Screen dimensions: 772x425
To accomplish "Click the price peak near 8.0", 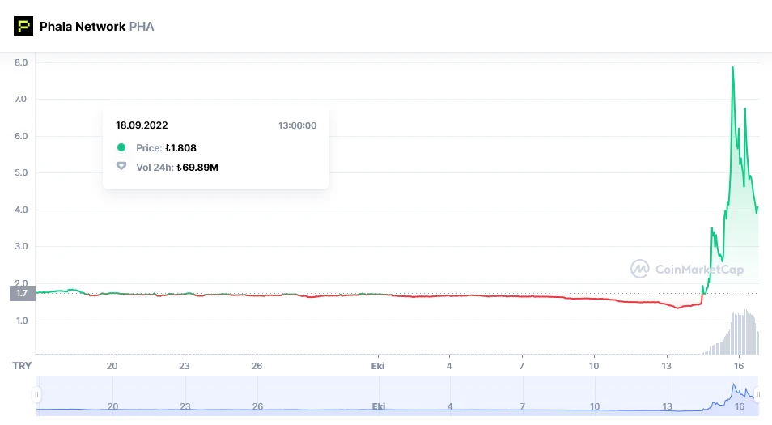I will click(732, 67).
